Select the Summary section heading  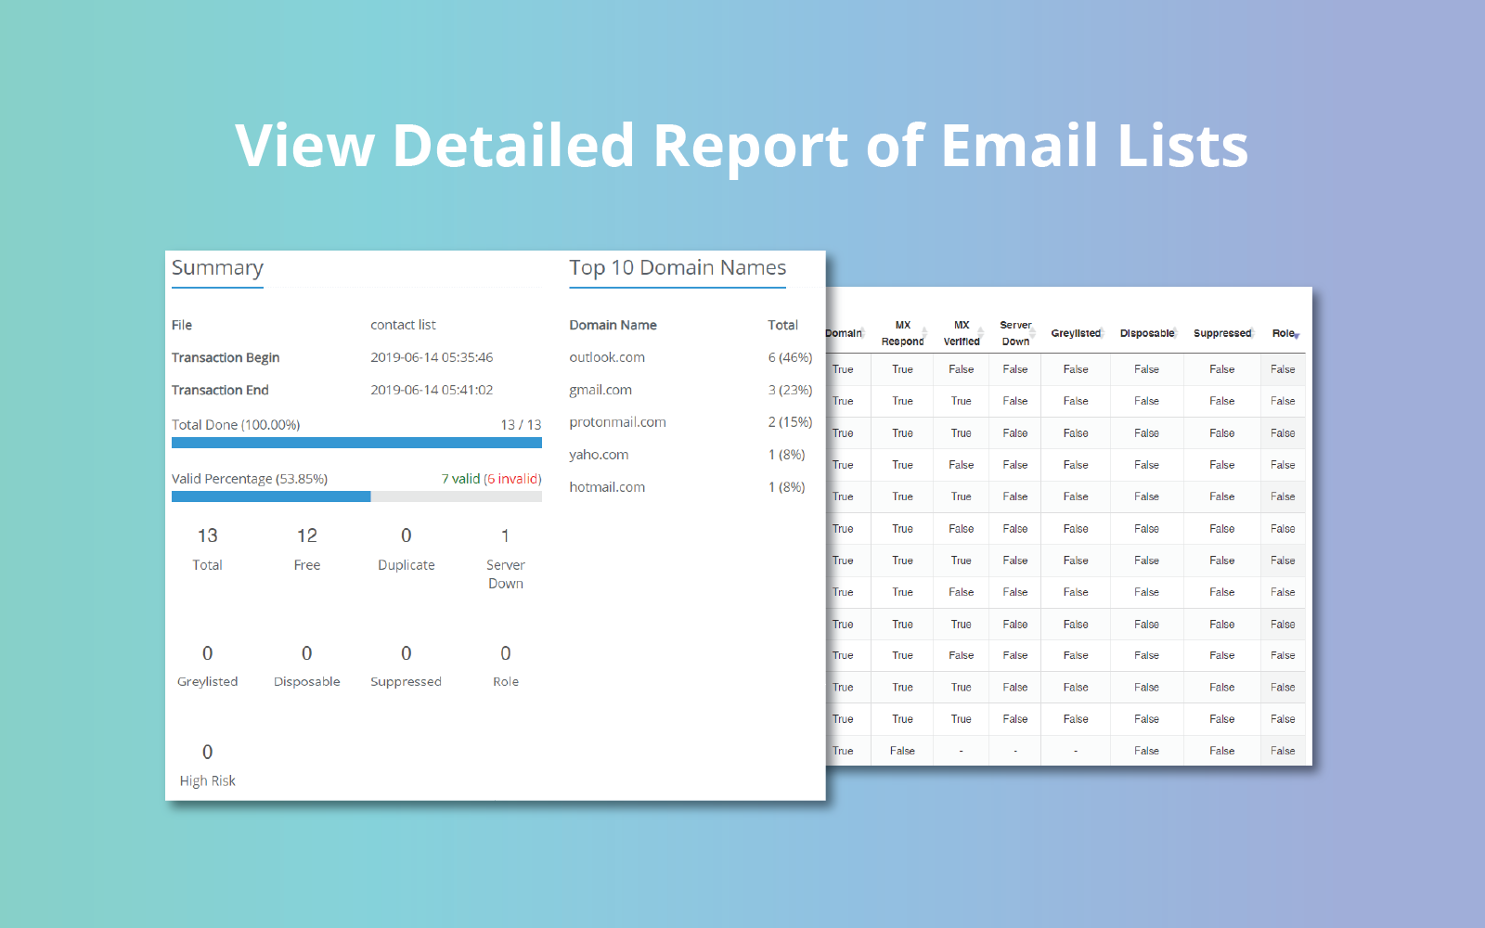(217, 268)
